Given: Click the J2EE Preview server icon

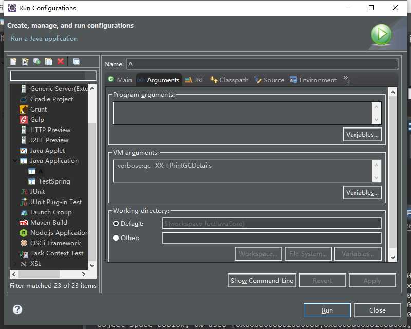Looking at the screenshot, I should [24, 140].
